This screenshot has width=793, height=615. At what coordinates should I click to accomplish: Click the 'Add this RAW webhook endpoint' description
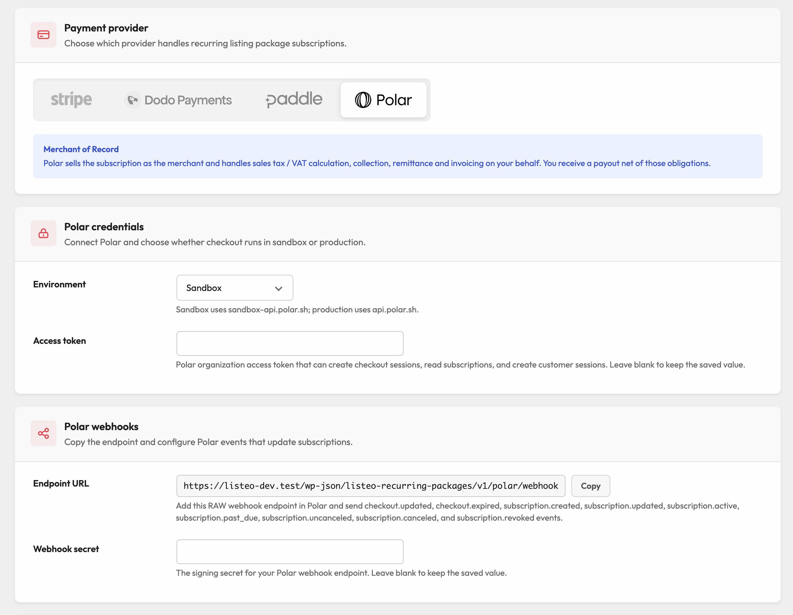pyautogui.click(x=457, y=512)
